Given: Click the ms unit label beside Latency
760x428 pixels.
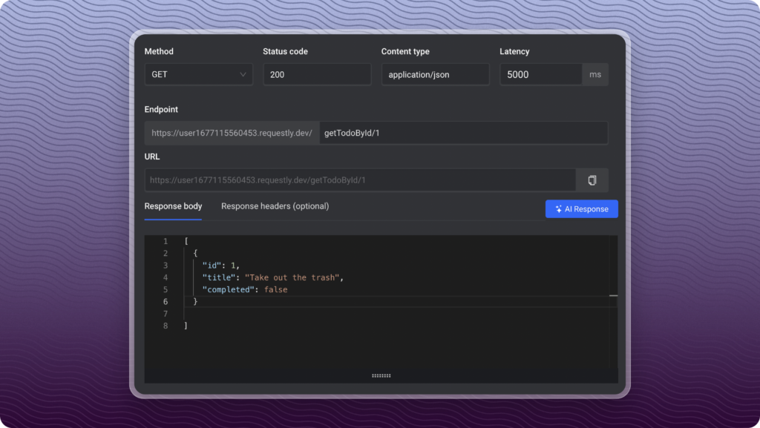Looking at the screenshot, I should pos(595,75).
